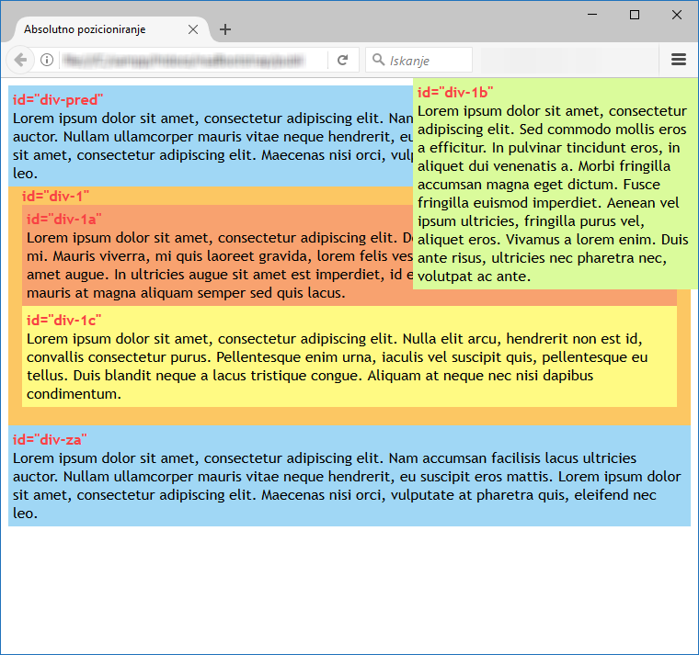This screenshot has height=655, width=699.
Task: Click the id="div-pred" heading
Action: point(58,100)
